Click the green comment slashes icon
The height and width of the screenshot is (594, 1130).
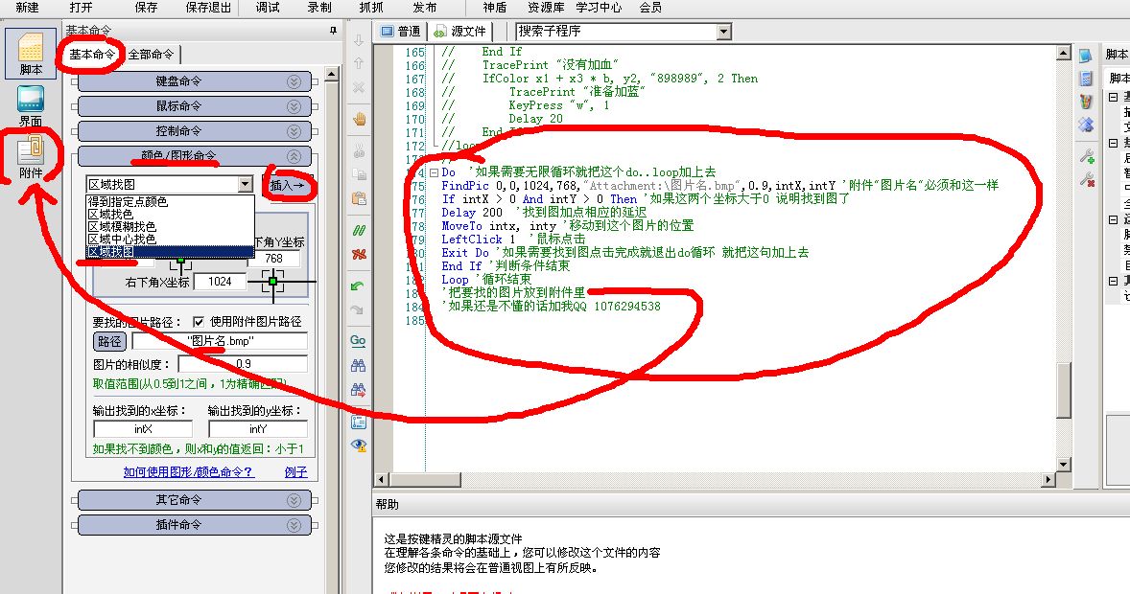coord(358,230)
